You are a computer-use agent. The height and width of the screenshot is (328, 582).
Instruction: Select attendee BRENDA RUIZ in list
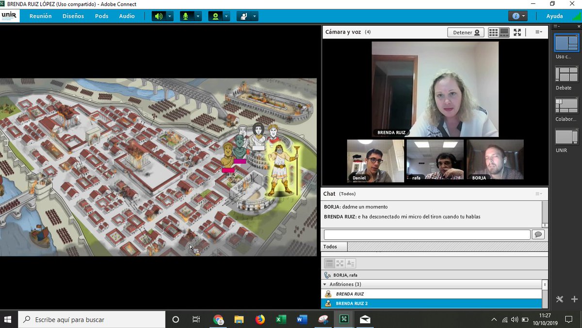[x=431, y=294]
